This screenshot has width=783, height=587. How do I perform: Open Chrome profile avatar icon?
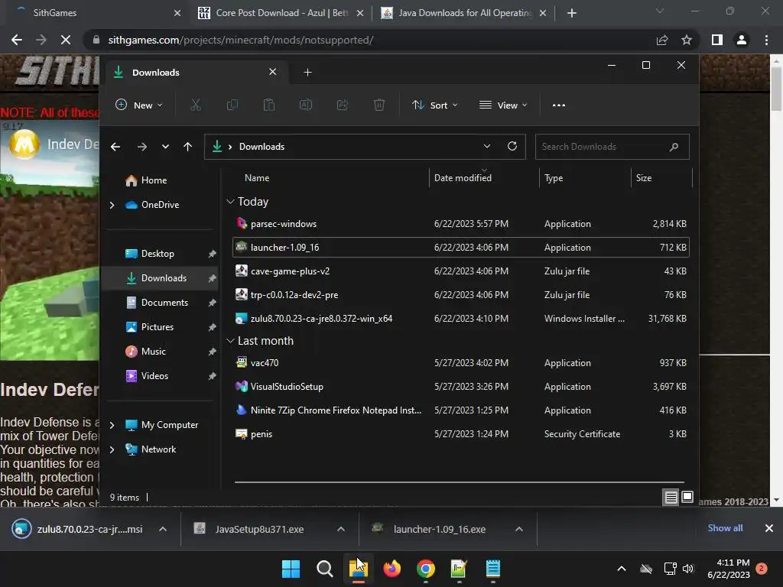point(742,40)
